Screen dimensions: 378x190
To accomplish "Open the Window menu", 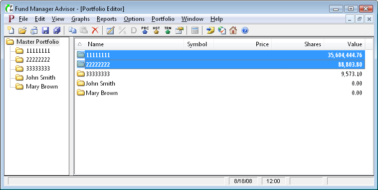I will tap(192, 19).
